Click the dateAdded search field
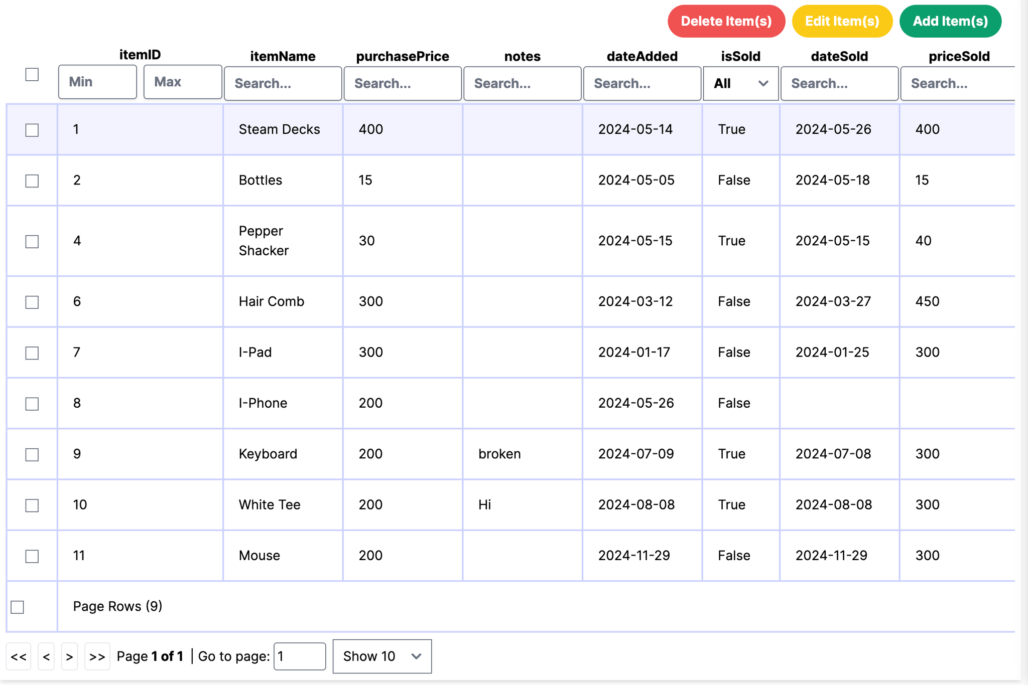Screen dimensions: 1028x685 point(642,83)
